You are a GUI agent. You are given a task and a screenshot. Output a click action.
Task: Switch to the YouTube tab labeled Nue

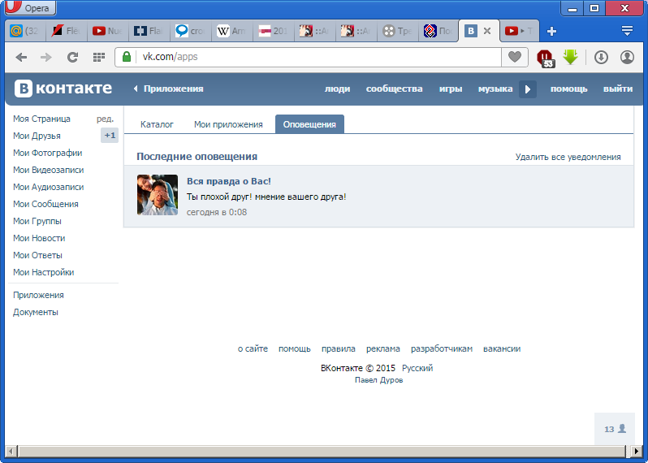108,31
